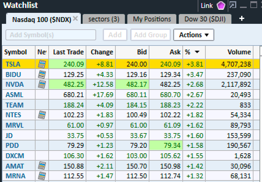Sort by Bid column header
The width and height of the screenshot is (262, 182).
(x=132, y=52)
